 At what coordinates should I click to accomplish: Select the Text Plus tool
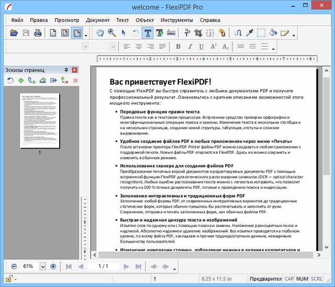click(x=159, y=33)
